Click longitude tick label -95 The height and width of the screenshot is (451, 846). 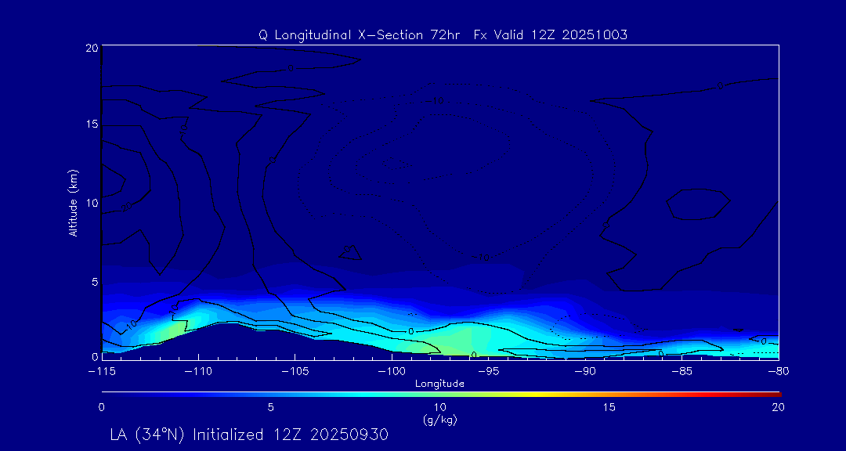489,372
